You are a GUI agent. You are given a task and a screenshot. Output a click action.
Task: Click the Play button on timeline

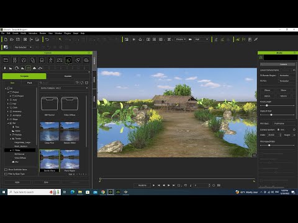[153, 185]
